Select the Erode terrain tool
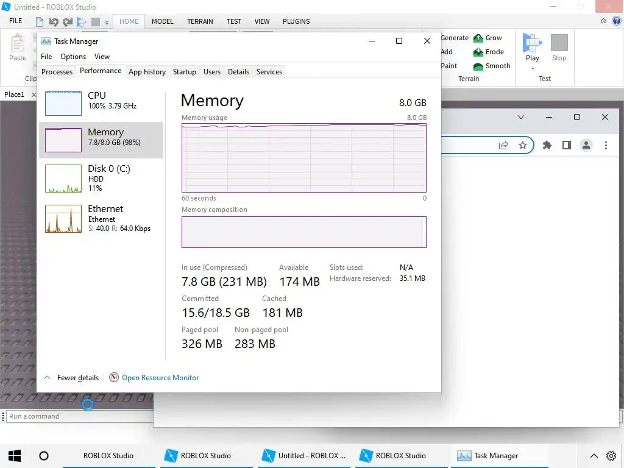Screen dimensions: 624x468 (x=489, y=52)
